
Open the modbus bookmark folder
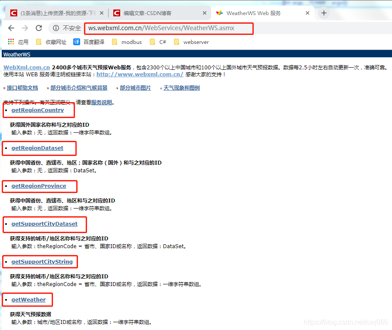tap(127, 42)
